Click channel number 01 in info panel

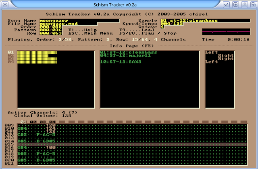[11, 52]
